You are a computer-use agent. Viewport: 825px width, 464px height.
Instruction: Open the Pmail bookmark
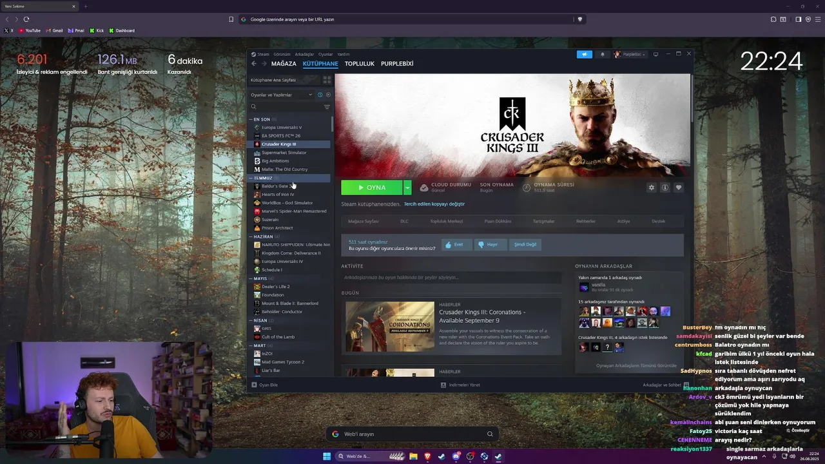pos(76,30)
